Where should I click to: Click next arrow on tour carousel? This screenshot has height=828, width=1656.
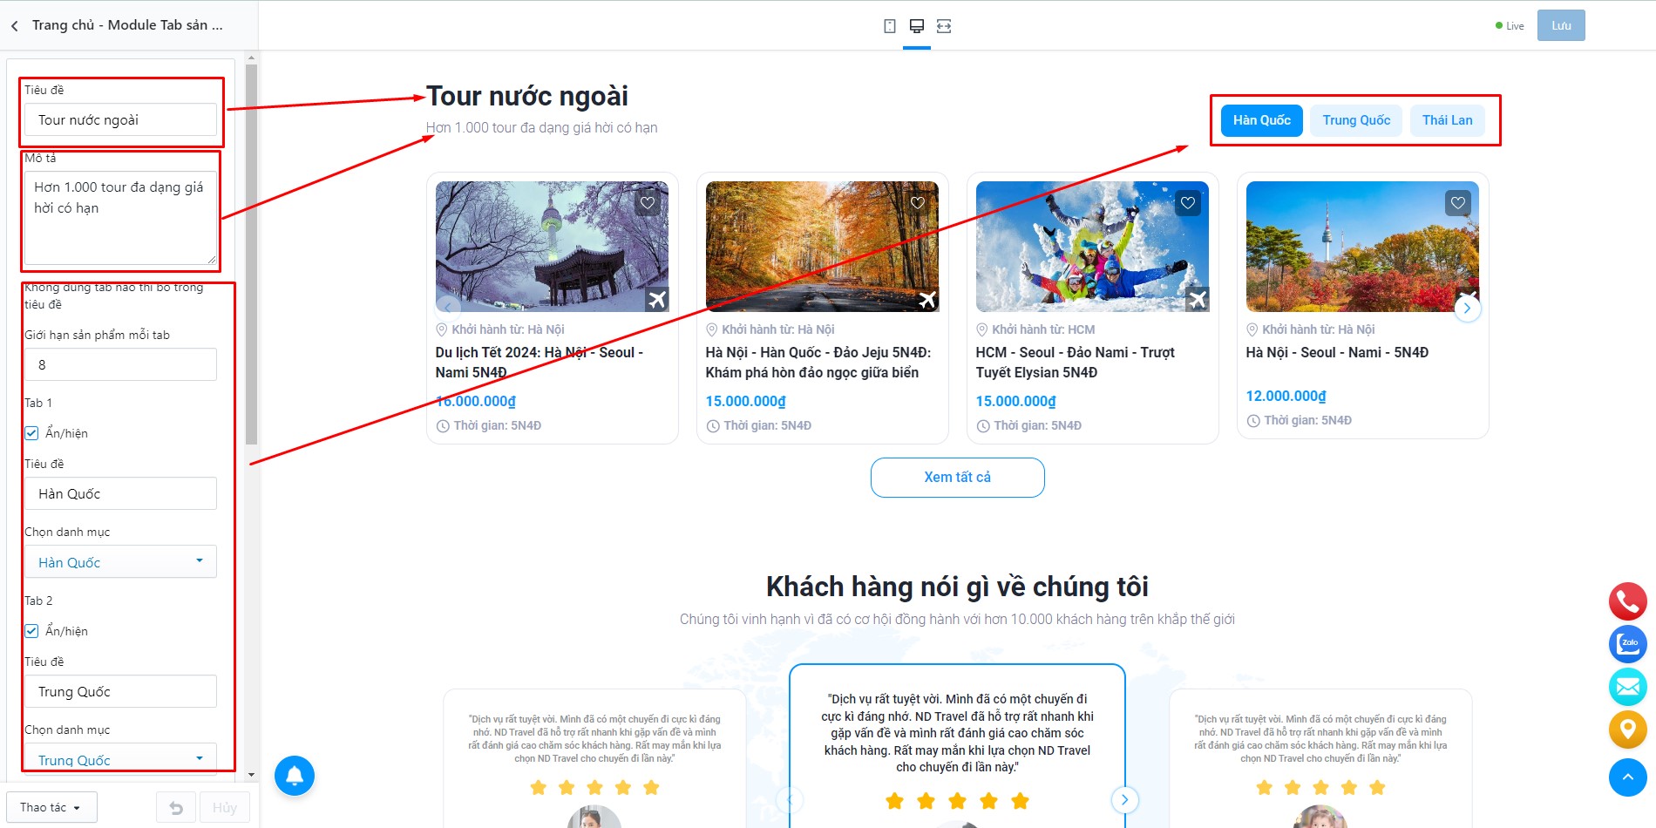coord(1468,309)
